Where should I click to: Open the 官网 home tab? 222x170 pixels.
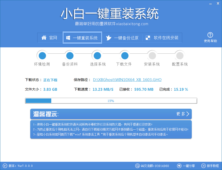pyautogui.click(x=49, y=38)
